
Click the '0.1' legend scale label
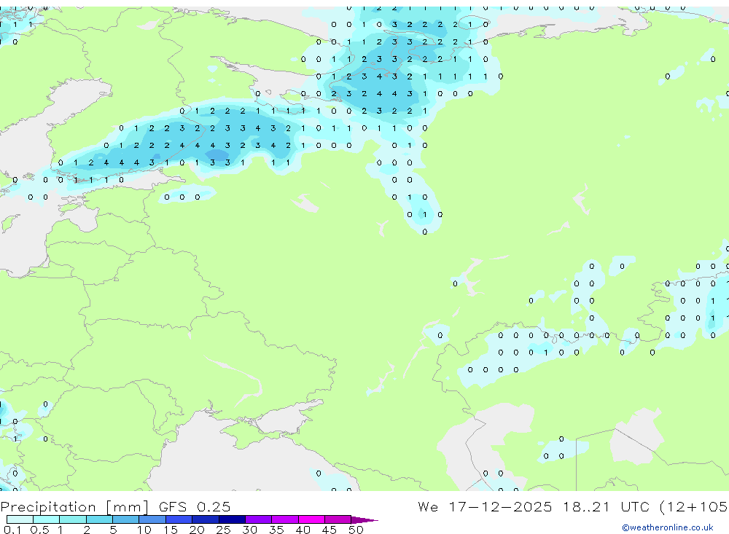pos(12,530)
